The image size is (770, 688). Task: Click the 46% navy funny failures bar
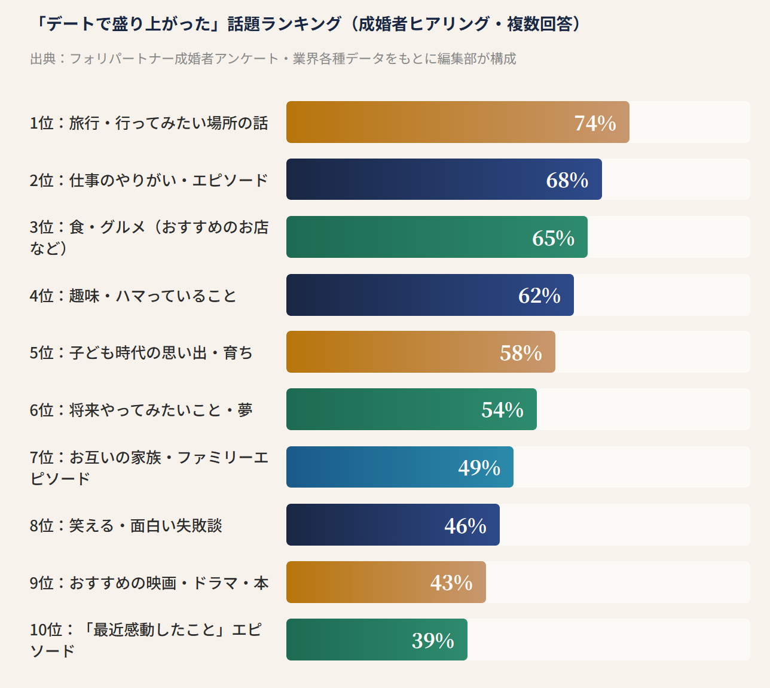tap(393, 525)
